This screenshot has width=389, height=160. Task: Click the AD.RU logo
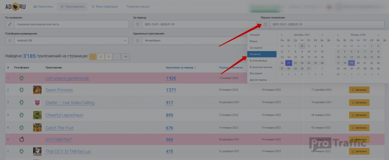15,6
